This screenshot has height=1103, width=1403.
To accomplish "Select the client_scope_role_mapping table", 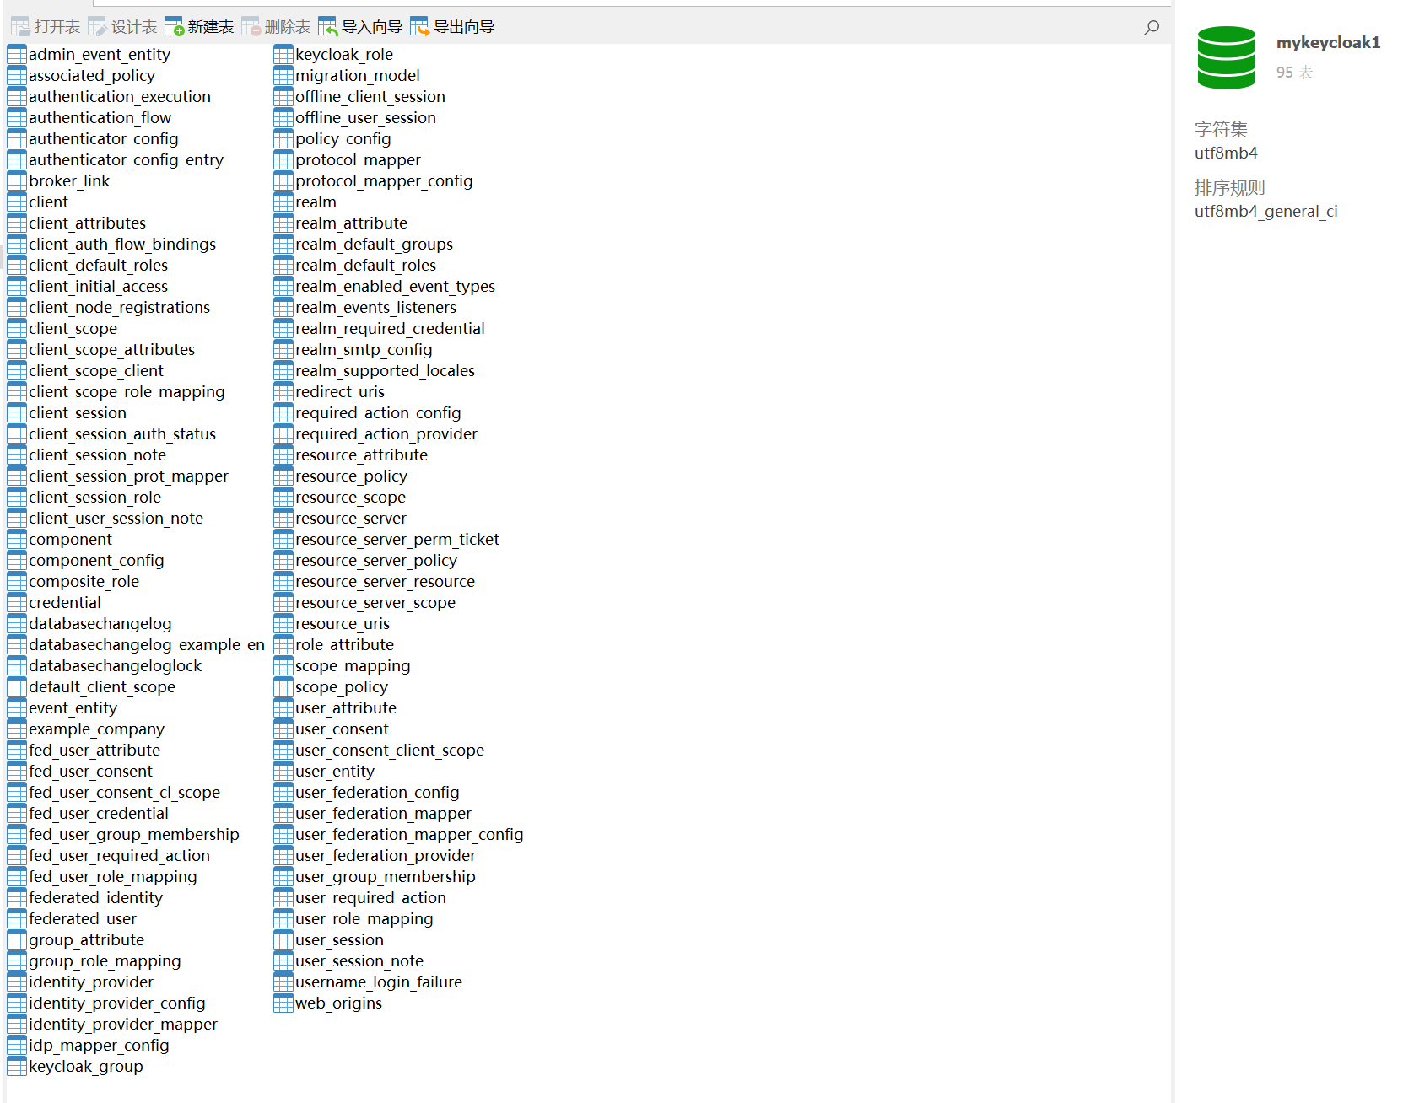I will [127, 392].
